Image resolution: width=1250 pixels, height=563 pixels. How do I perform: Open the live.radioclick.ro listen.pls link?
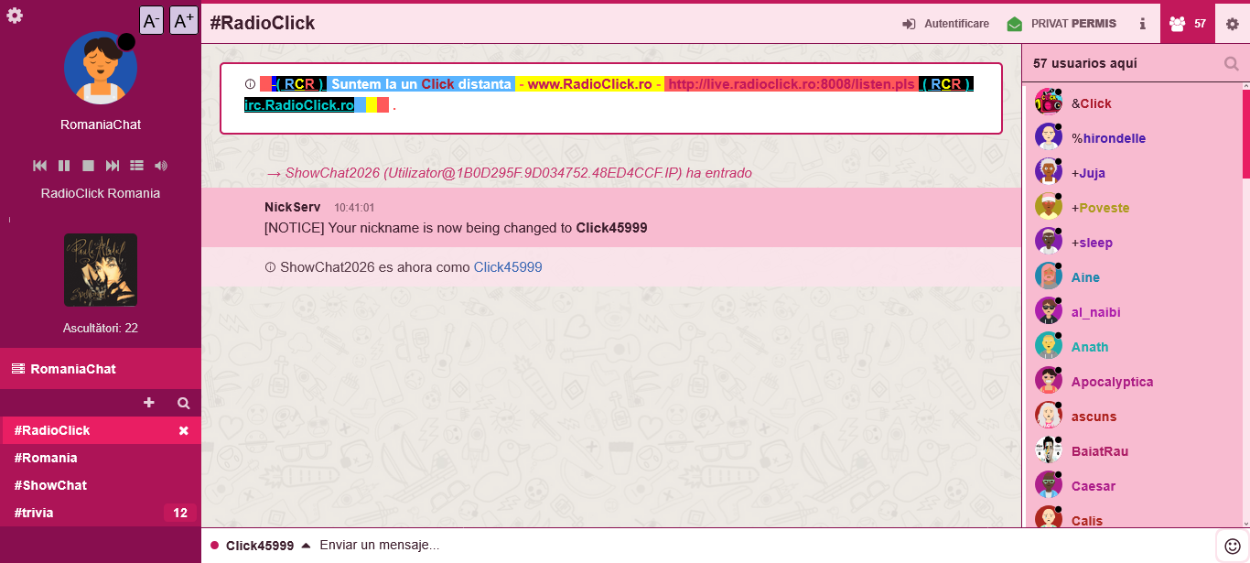click(792, 83)
